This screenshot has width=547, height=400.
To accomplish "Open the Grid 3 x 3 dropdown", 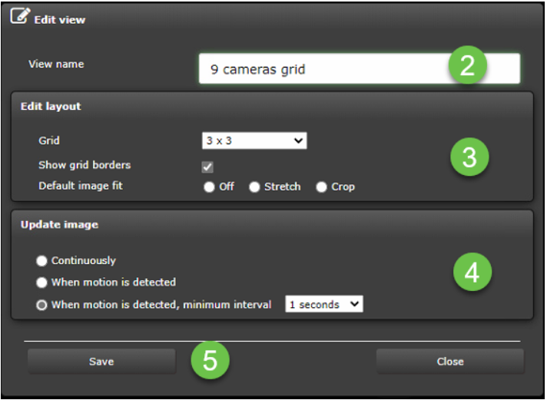I will tap(254, 140).
